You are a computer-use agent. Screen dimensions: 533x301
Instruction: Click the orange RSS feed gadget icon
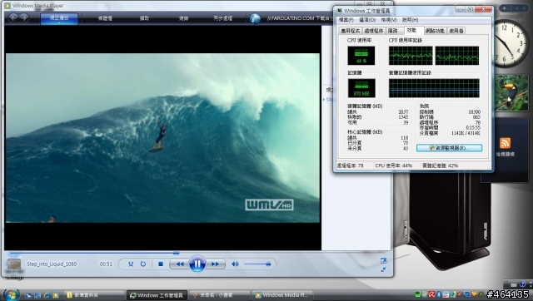[x=505, y=143]
